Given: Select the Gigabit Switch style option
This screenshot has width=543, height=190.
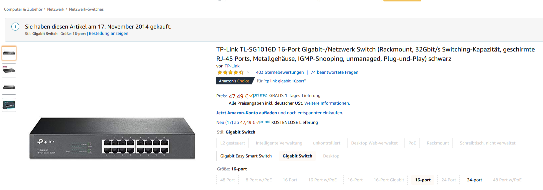Looking at the screenshot, I should (297, 156).
